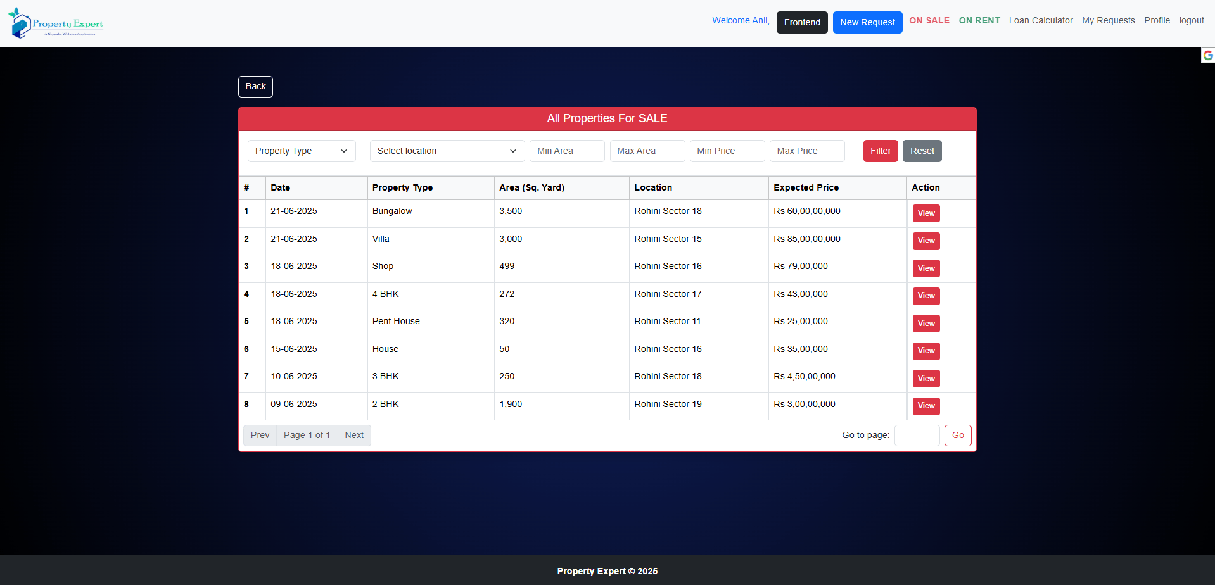This screenshot has width=1215, height=585.
Task: Focus the Min Price input field
Action: pyautogui.click(x=727, y=151)
